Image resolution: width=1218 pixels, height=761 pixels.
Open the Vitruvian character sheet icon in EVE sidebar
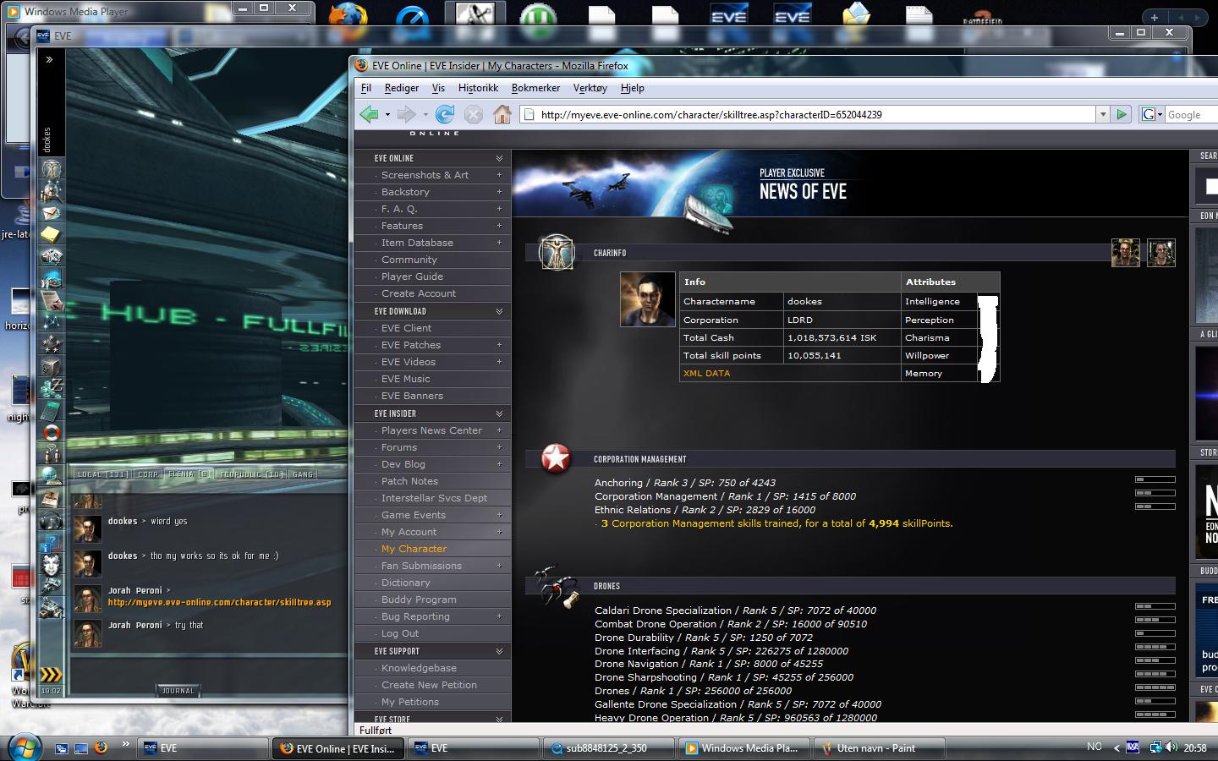(x=52, y=170)
